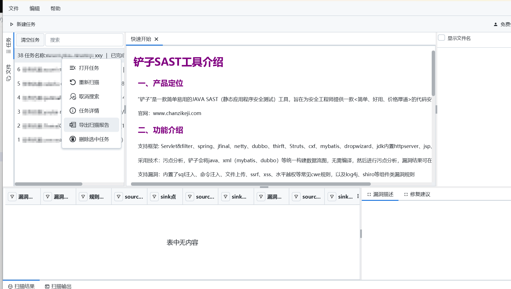The image size is (511, 289).
Task: Close the 快速开始 tab
Action: 156,39
